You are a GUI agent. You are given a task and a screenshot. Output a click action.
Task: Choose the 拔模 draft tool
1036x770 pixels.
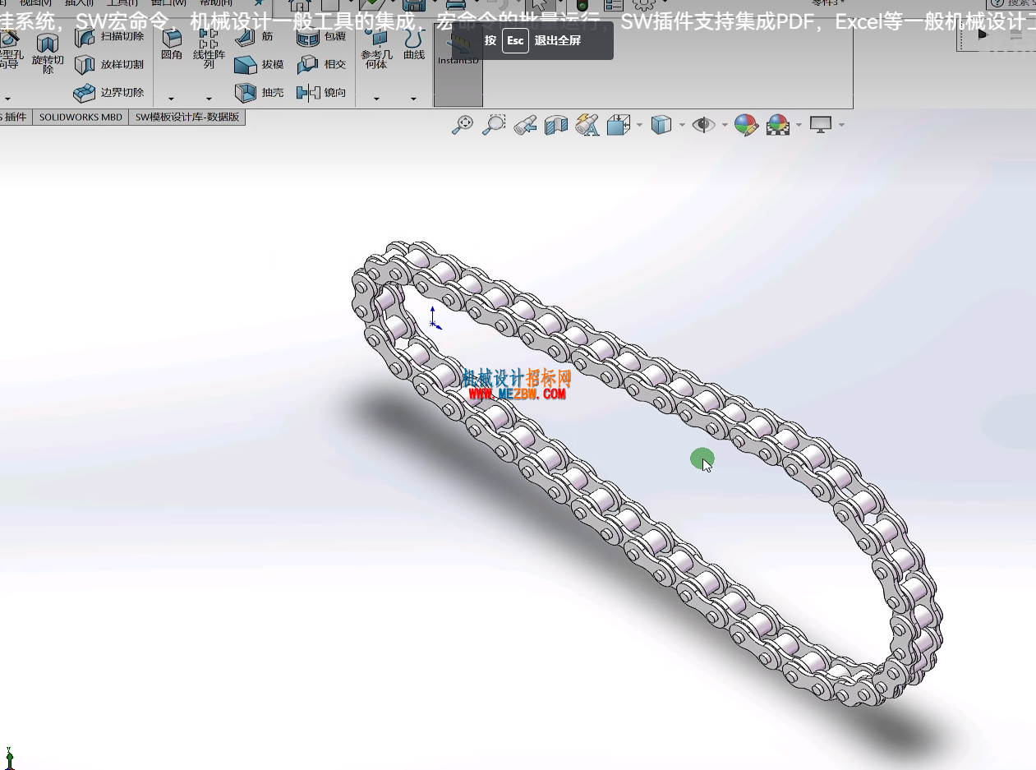click(260, 65)
